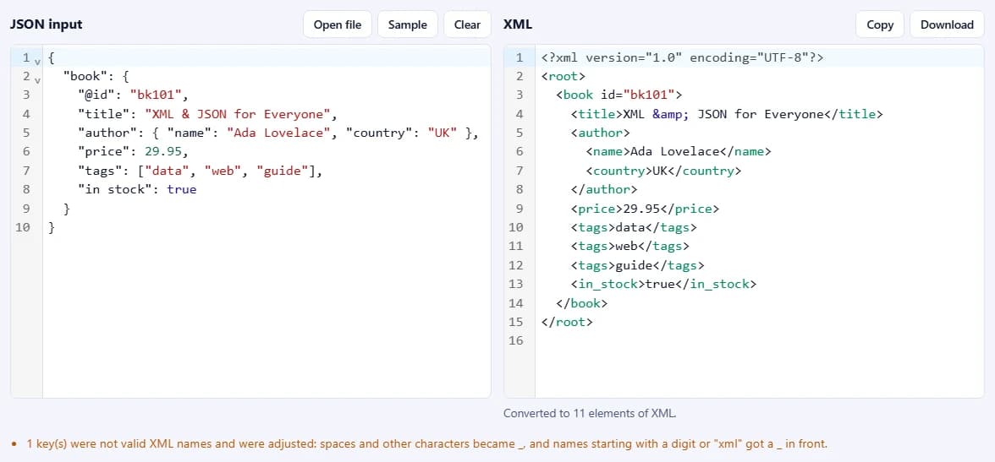
Task: Click the "price": 29.95 JSON line
Action: [x=134, y=152]
